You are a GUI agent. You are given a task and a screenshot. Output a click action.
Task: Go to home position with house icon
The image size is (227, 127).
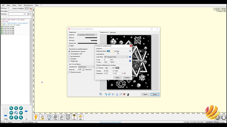pos(16,113)
